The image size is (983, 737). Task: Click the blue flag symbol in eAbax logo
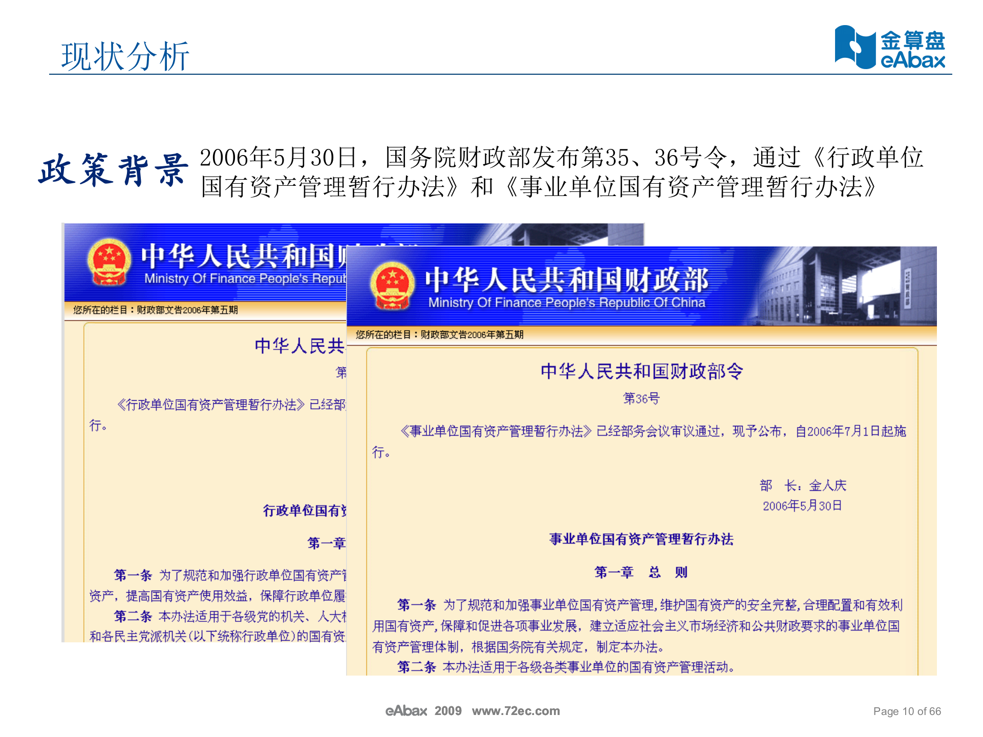(x=854, y=45)
